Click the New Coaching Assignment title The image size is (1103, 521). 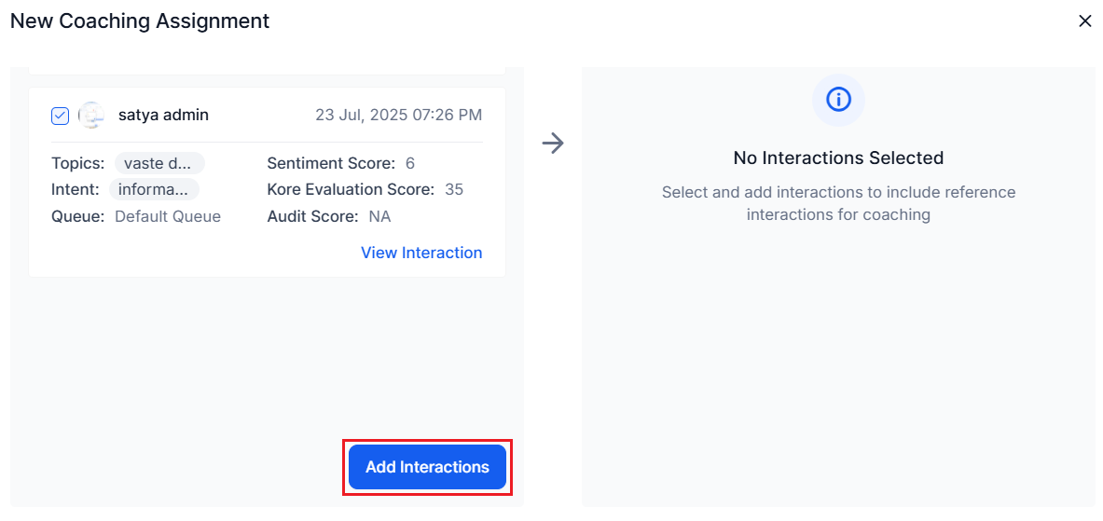tap(140, 21)
